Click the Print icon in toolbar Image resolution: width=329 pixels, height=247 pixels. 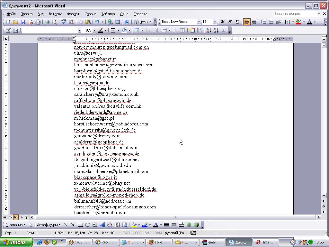click(x=47, y=22)
